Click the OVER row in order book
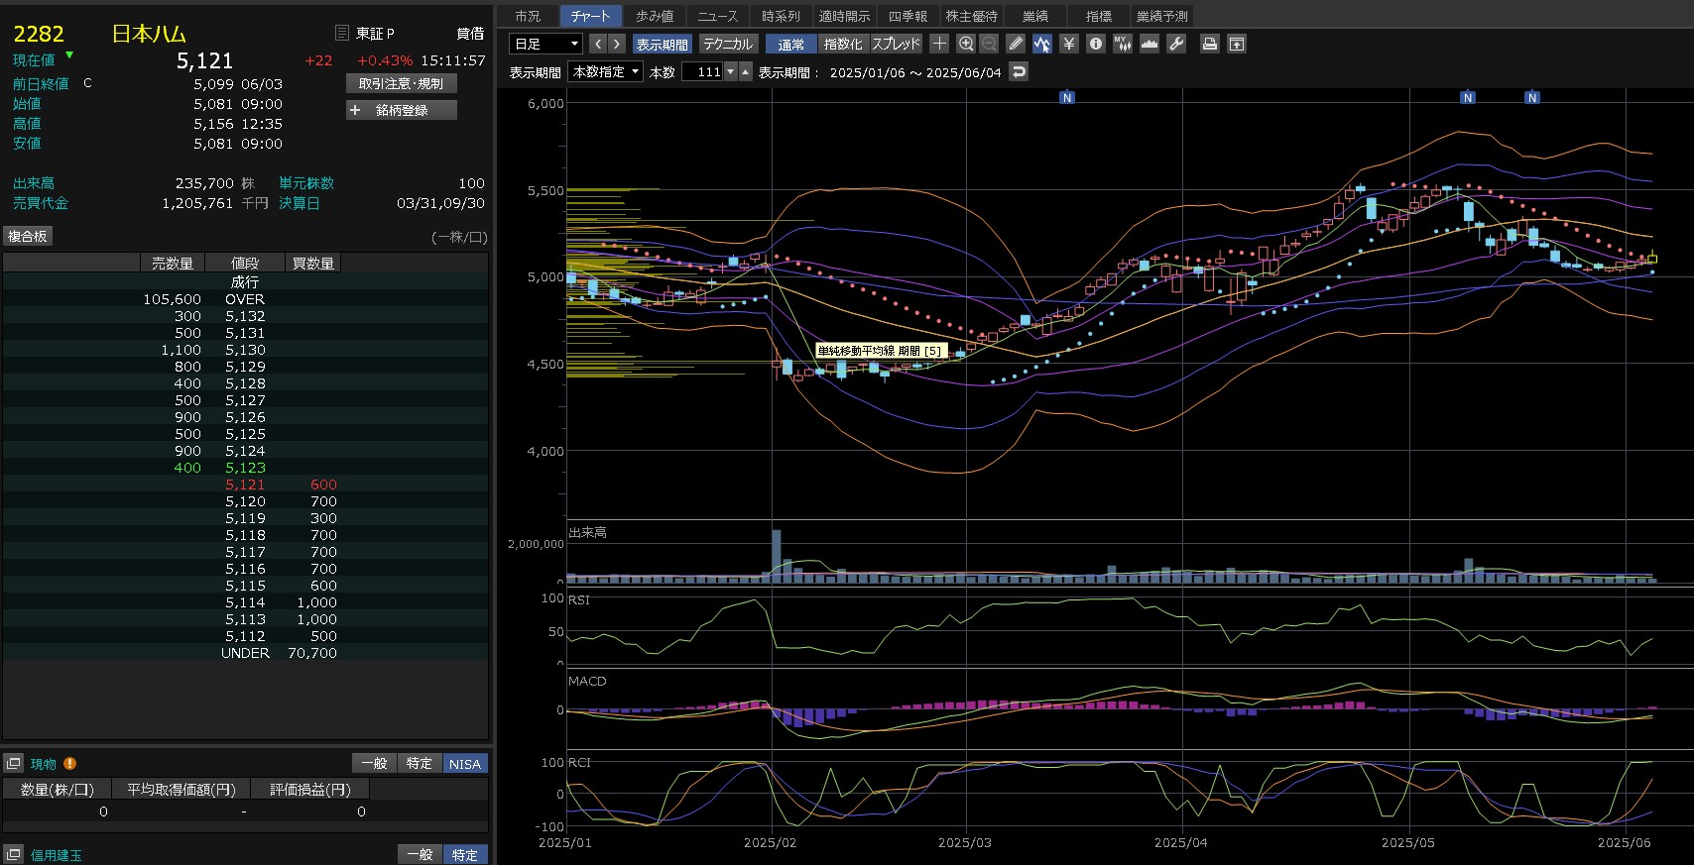This screenshot has width=1694, height=865. (245, 299)
